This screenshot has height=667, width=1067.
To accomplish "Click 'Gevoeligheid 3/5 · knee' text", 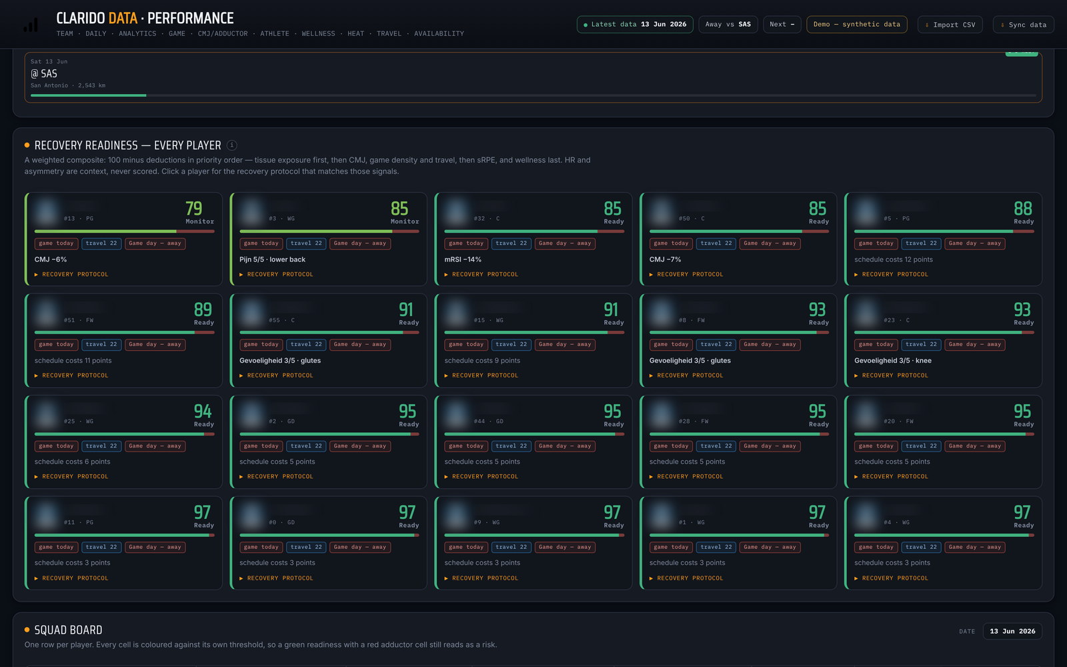I will pyautogui.click(x=893, y=361).
